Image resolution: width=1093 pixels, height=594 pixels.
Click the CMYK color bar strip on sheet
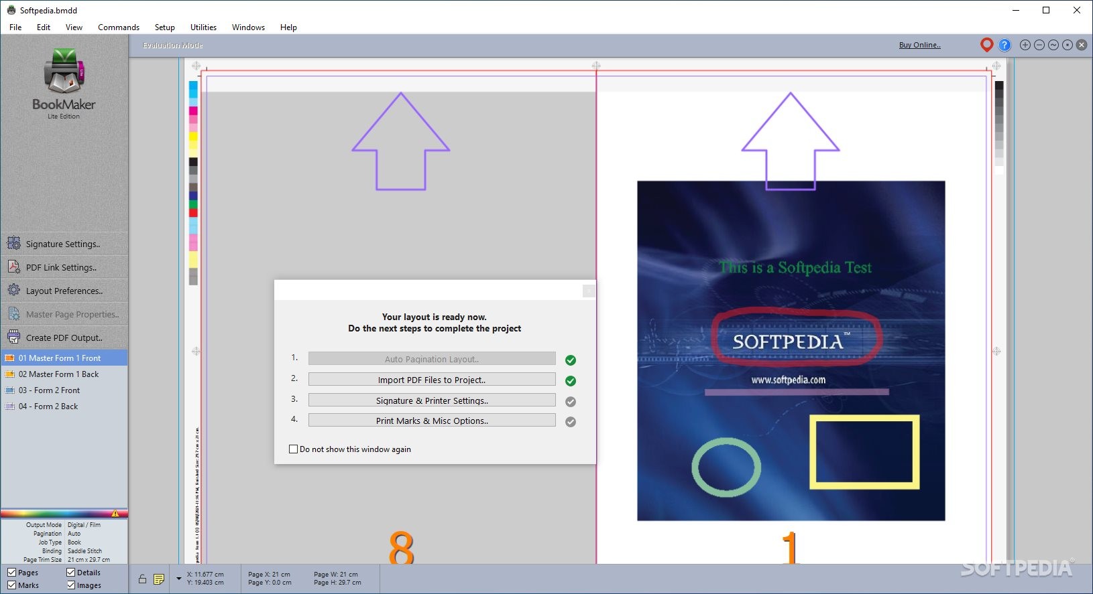[193, 183]
